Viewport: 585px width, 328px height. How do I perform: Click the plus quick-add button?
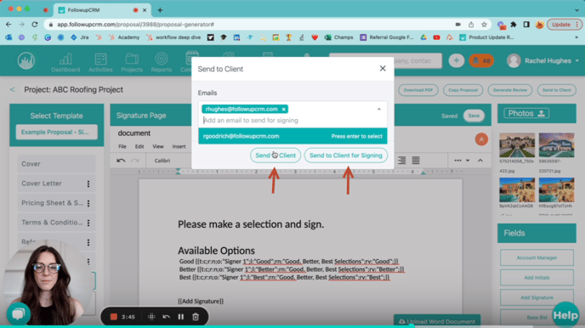(x=457, y=60)
